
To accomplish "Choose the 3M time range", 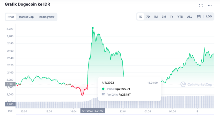I will point(164,17).
